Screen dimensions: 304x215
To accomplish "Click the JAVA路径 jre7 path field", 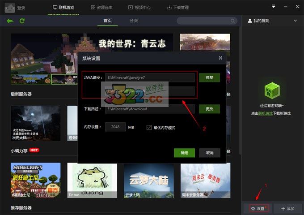I will tap(150, 77).
